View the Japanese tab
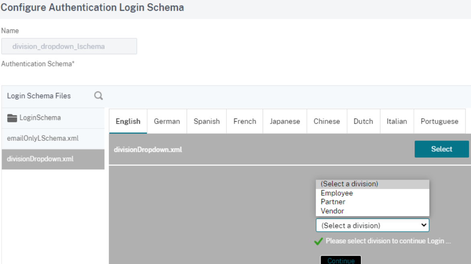 click(x=285, y=121)
